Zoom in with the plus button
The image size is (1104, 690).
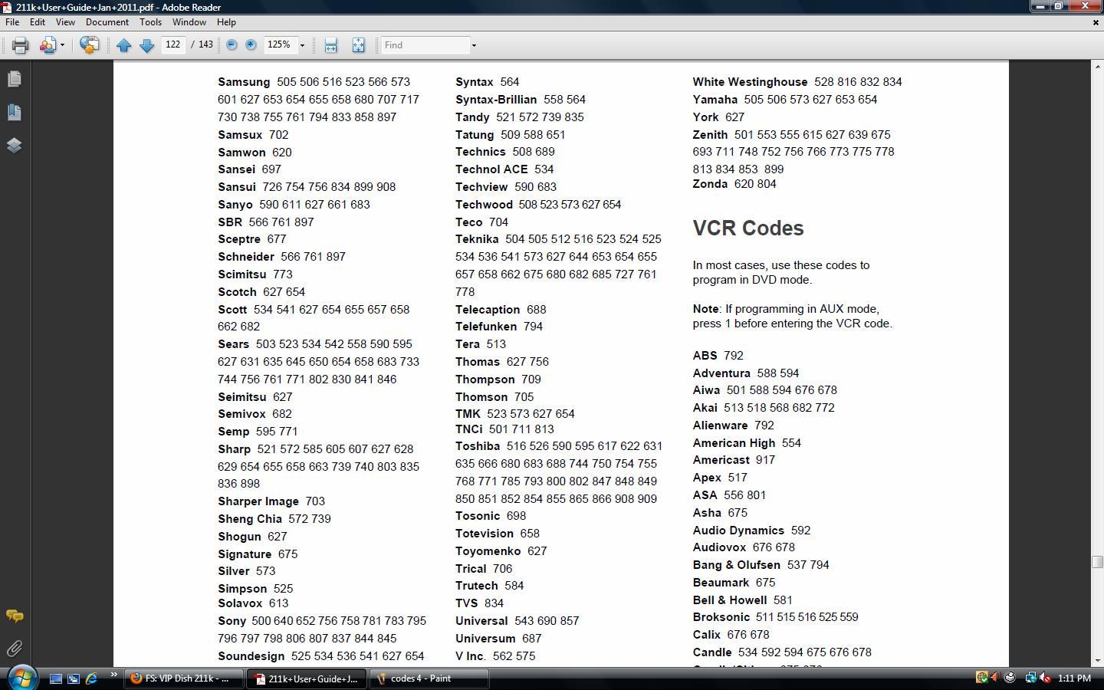(251, 44)
